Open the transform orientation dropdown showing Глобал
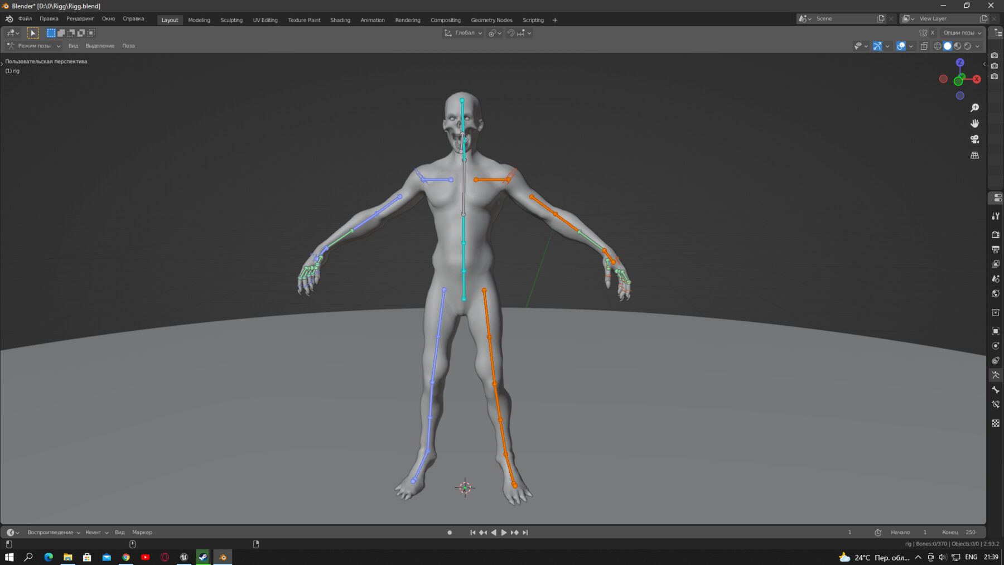The height and width of the screenshot is (565, 1004). (463, 33)
